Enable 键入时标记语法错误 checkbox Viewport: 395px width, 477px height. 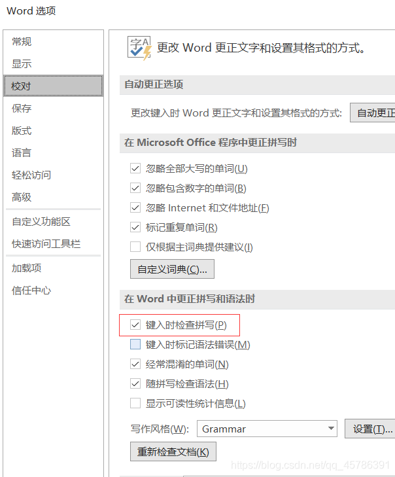[135, 344]
